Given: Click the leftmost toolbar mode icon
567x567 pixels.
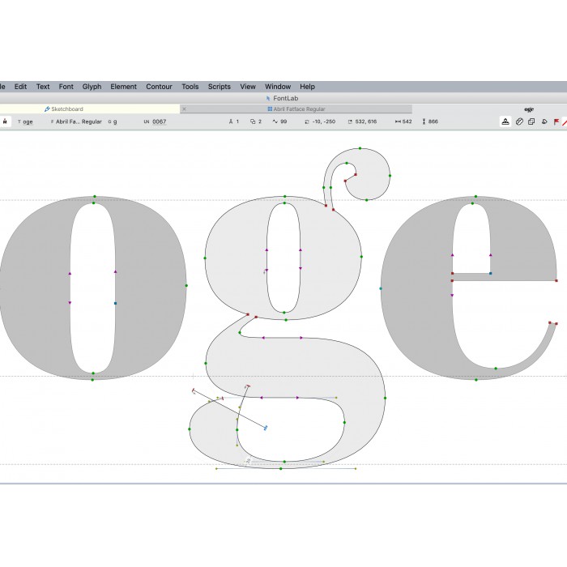Looking at the screenshot, I should (x=5, y=122).
